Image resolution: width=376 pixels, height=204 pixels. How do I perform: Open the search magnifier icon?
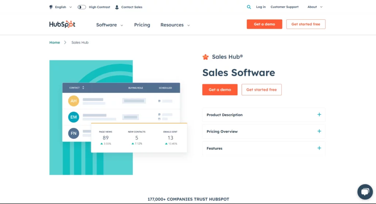(249, 7)
